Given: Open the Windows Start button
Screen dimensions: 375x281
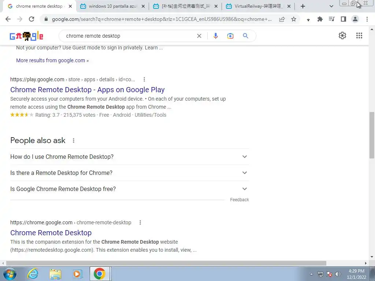Looking at the screenshot, I should click(10, 274).
